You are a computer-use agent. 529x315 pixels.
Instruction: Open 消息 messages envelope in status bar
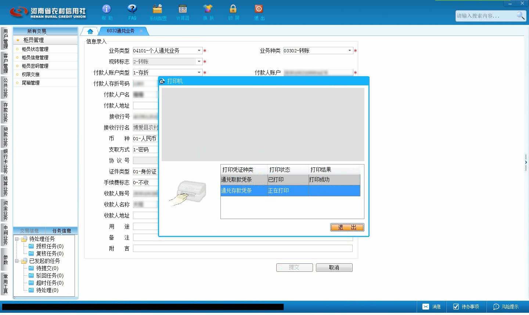coord(431,307)
